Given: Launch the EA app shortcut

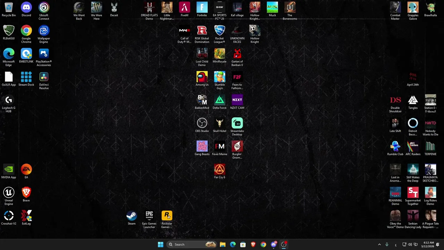Looking at the screenshot, I should point(26,172).
